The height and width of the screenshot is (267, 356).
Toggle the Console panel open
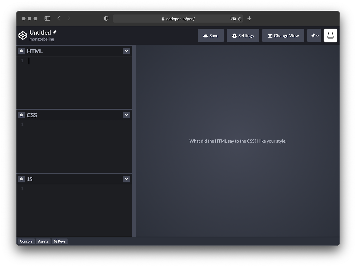coord(26,241)
